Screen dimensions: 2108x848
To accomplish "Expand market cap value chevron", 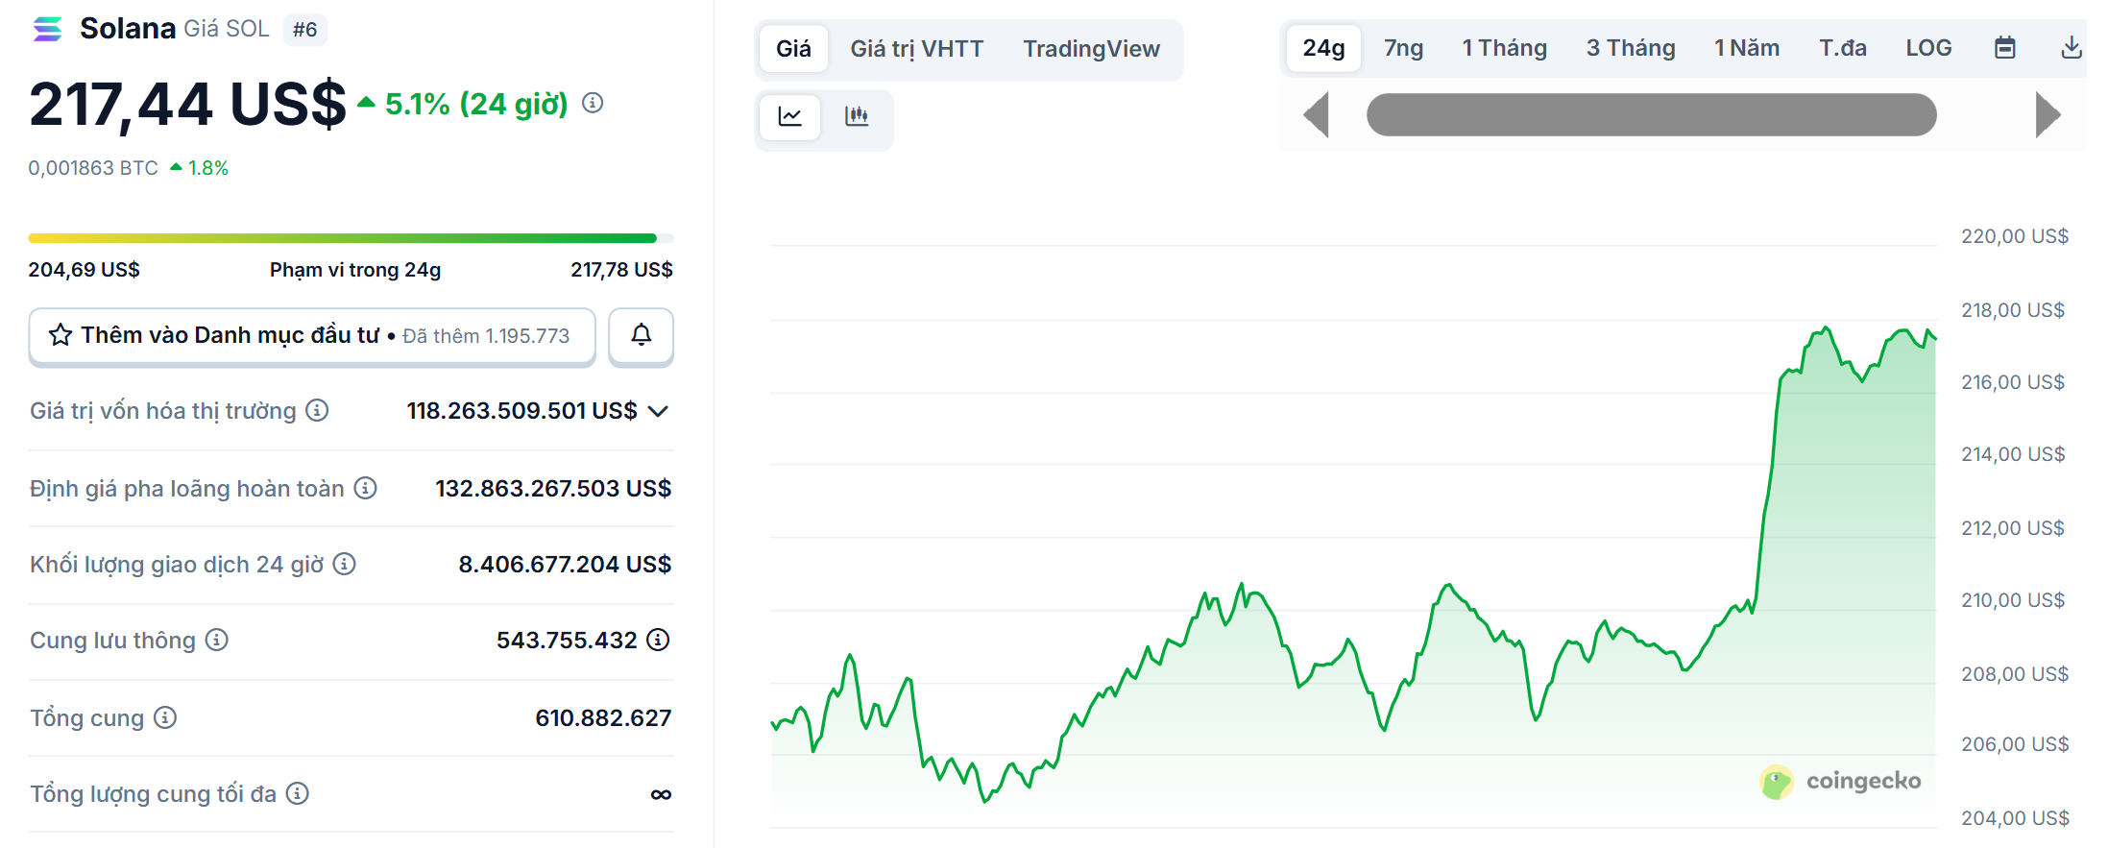I will click(x=658, y=411).
